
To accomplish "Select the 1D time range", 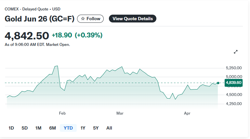I will tap(11, 128).
